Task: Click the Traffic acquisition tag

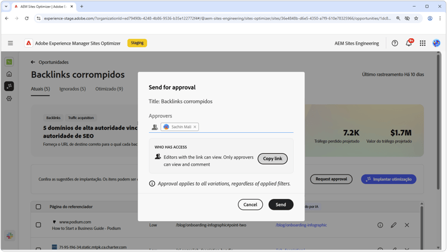Action: 80,118
